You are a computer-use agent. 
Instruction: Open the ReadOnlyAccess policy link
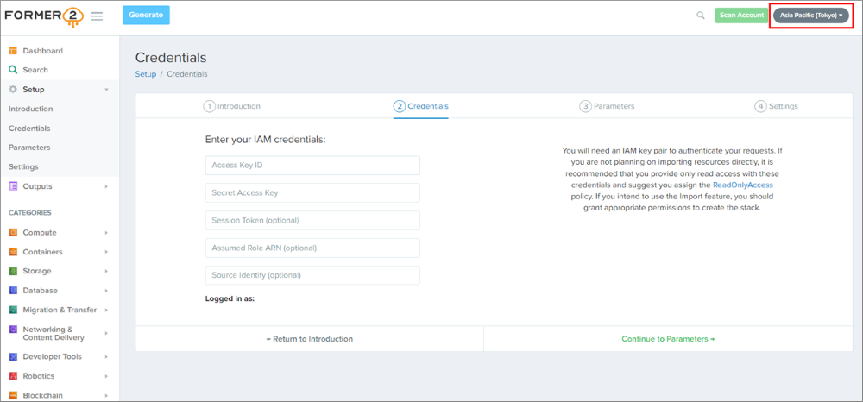pos(742,185)
